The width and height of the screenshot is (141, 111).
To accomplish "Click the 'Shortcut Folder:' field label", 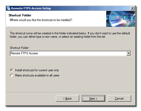I will 20,48.
